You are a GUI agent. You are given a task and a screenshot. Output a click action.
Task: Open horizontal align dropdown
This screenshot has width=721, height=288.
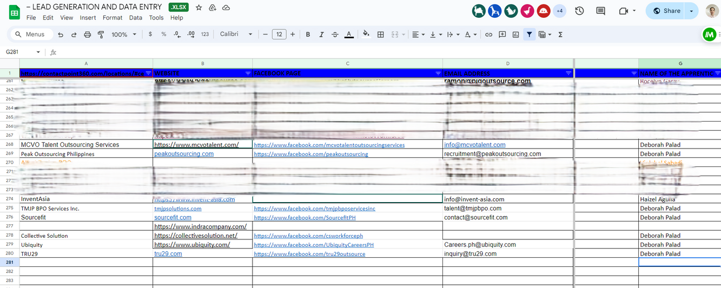coord(418,35)
